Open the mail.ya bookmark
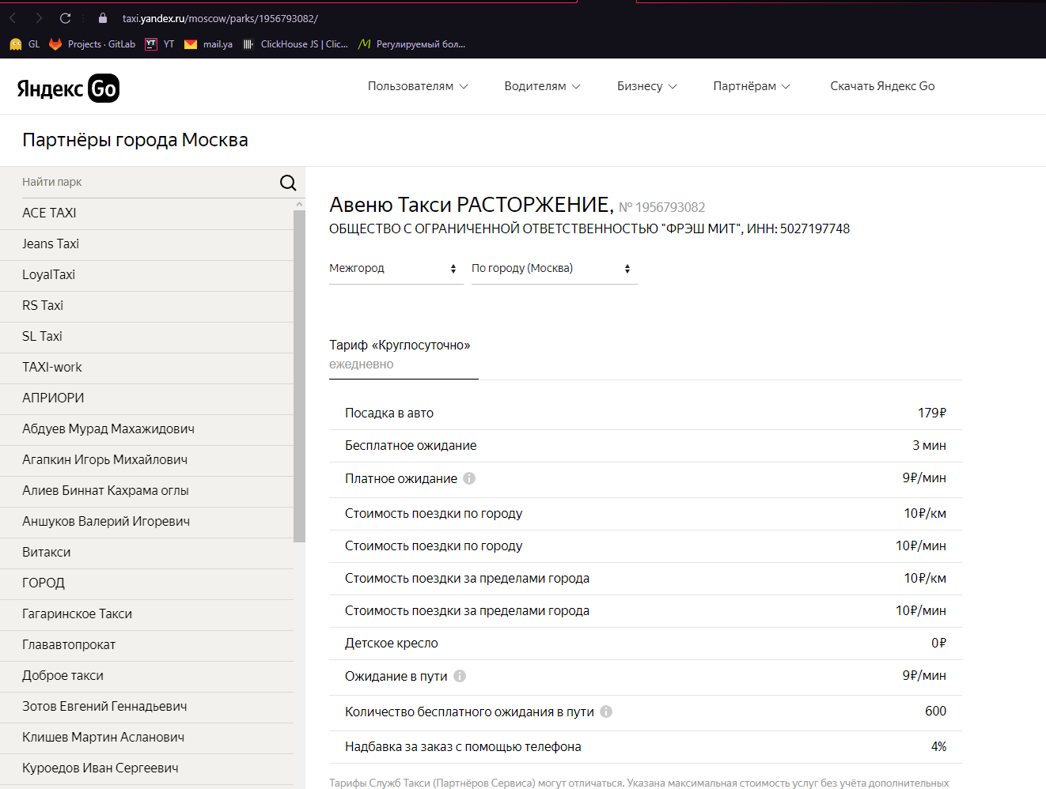 (209, 44)
